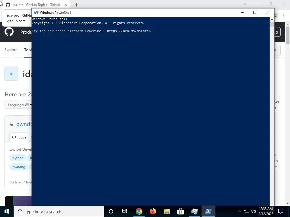Minimize the Windows PowerShell window
Viewport: 290px width, 217px height.
242,12
